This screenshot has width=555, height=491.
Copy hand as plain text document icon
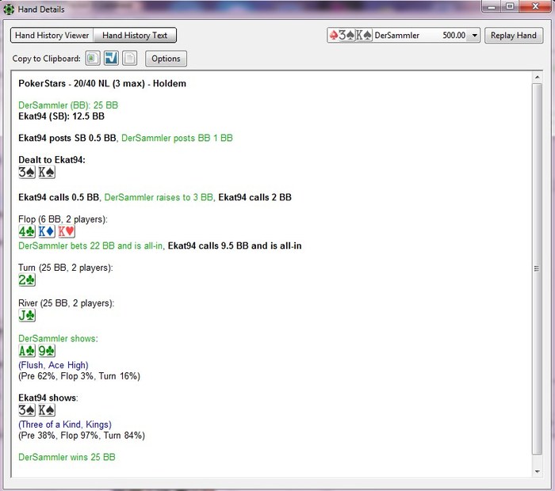tap(130, 59)
